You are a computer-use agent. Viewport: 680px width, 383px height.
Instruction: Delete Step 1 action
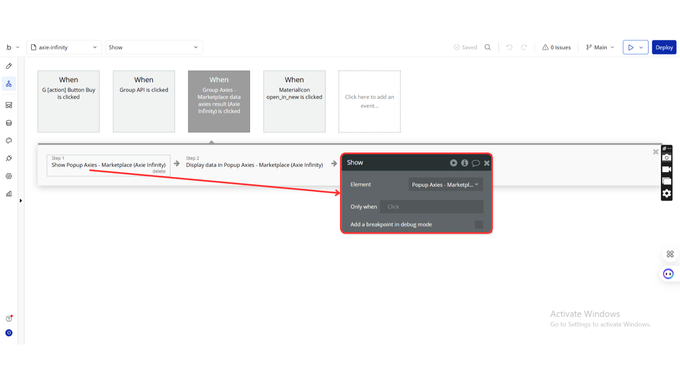point(159,172)
